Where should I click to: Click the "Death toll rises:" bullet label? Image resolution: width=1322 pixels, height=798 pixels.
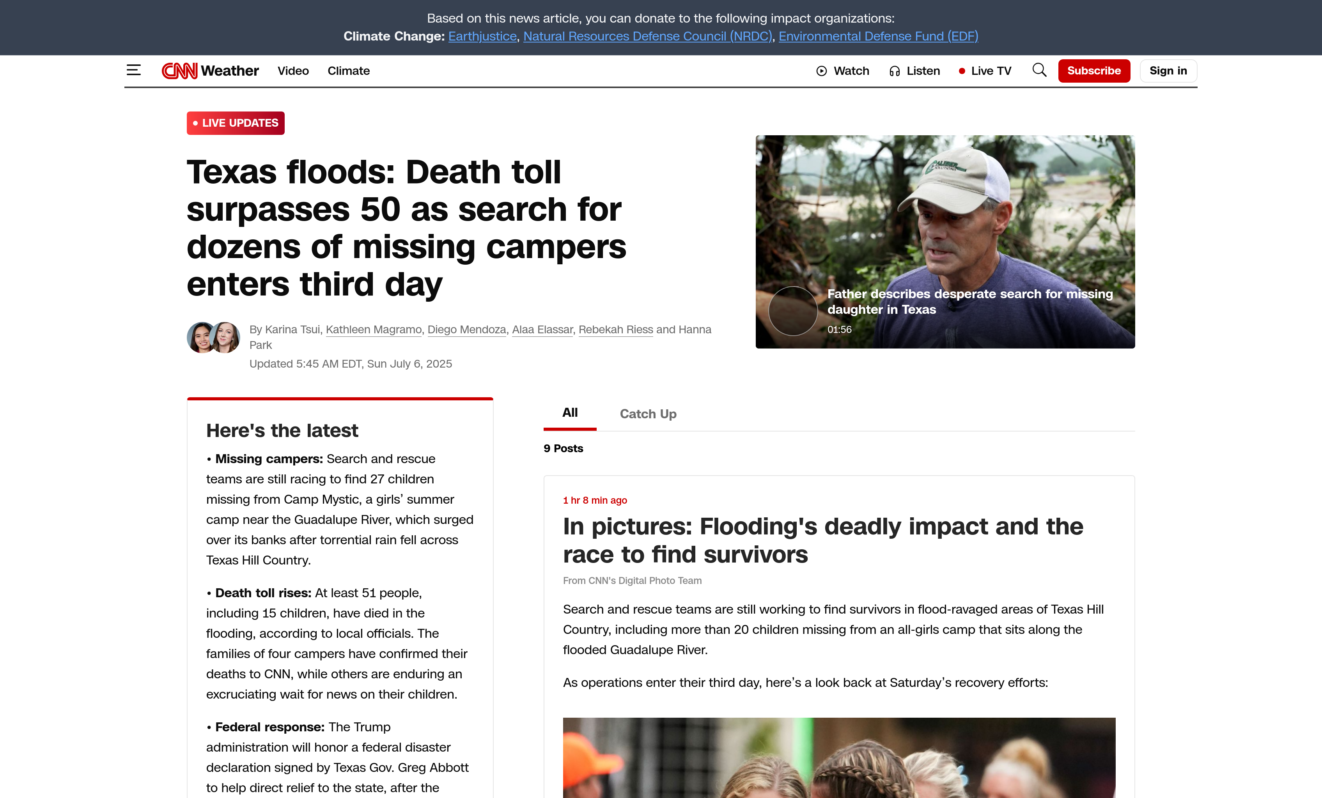tap(263, 593)
